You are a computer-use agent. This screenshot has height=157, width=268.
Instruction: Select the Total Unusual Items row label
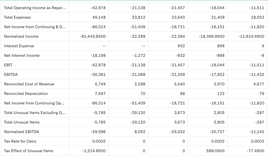point(22,122)
